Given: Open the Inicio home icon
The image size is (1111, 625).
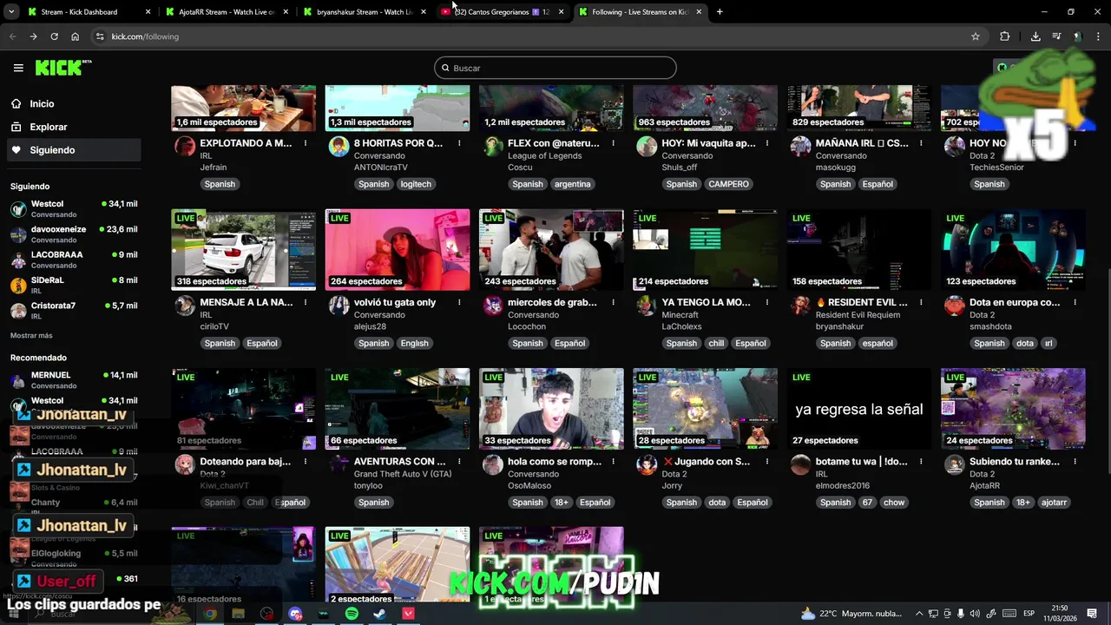Looking at the screenshot, I should 16,103.
